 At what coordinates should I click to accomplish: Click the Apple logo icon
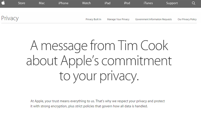(3, 3)
